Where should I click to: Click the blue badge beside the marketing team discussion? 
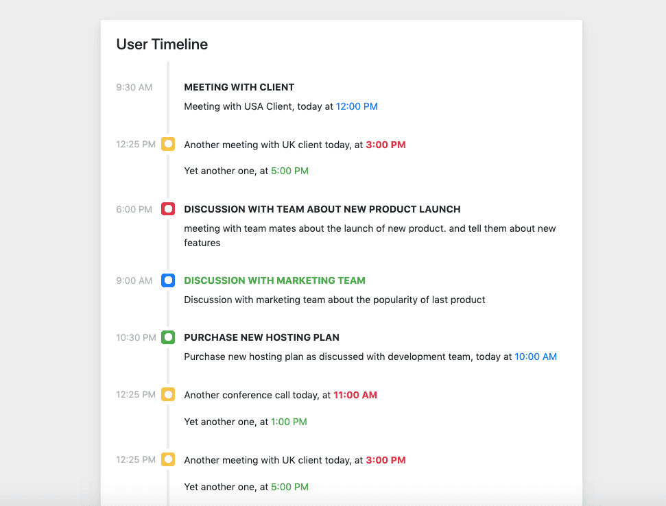coord(168,280)
